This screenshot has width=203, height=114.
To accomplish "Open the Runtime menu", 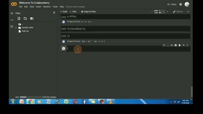I will pyautogui.click(x=47, y=7).
